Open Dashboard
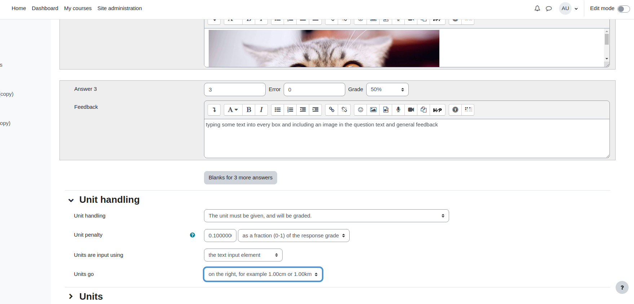Viewport: 634px width, 304px height. (x=45, y=8)
